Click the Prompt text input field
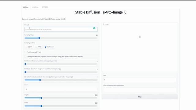The width and height of the screenshot is (196, 110). tap(61, 29)
